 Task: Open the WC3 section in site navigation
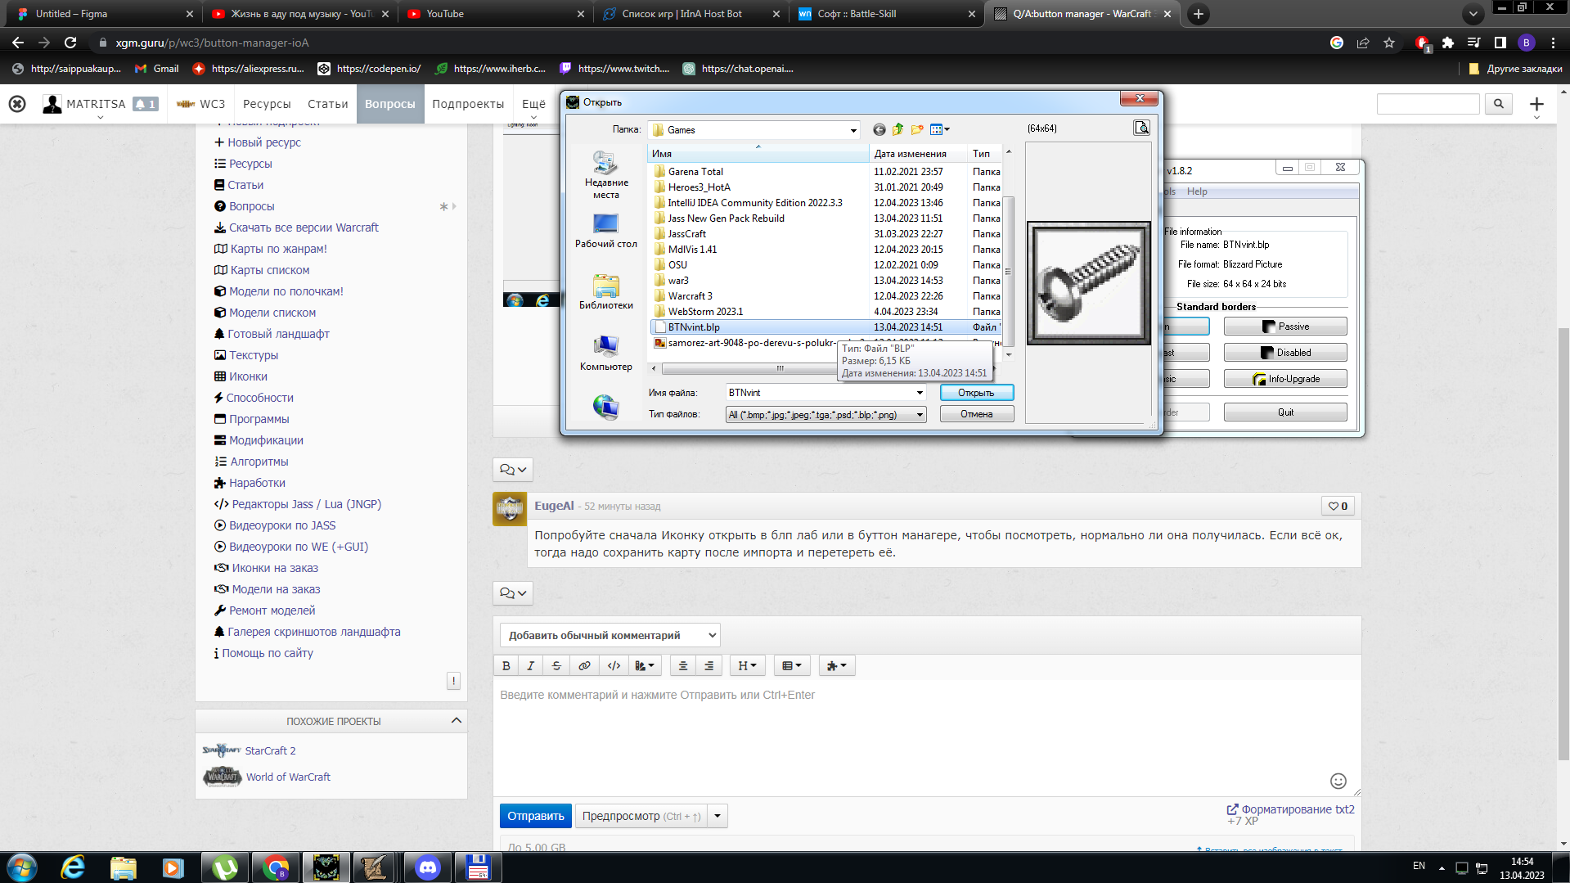coord(201,104)
